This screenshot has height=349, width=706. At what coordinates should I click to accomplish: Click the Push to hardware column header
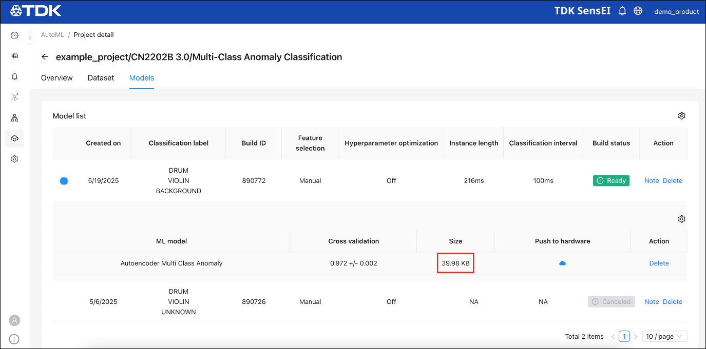(563, 241)
